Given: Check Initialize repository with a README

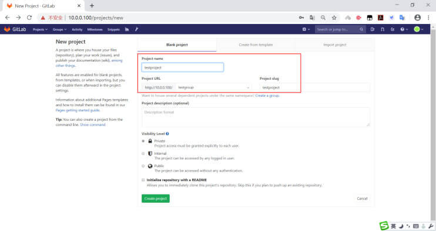Looking at the screenshot, I should (143, 180).
